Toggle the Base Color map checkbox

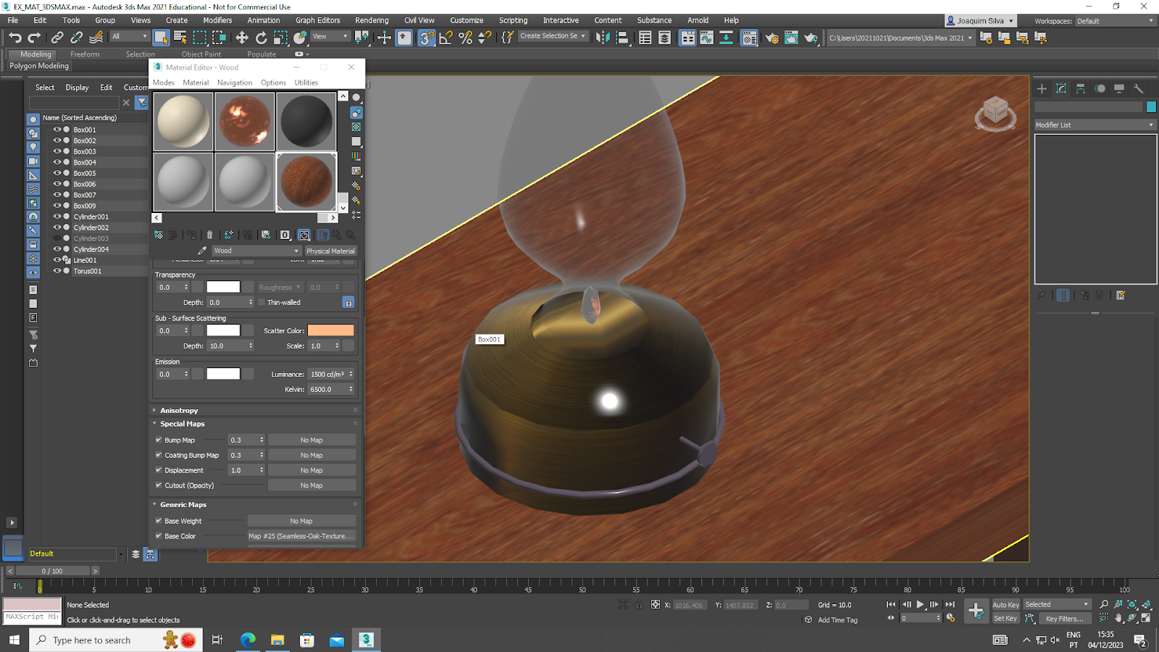tap(159, 536)
